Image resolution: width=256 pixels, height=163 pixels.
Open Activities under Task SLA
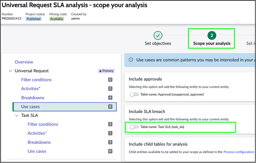pyautogui.click(x=37, y=133)
